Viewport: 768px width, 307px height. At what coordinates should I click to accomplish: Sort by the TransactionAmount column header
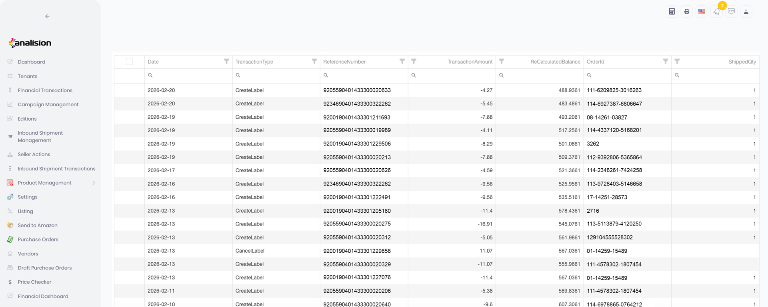click(x=470, y=62)
